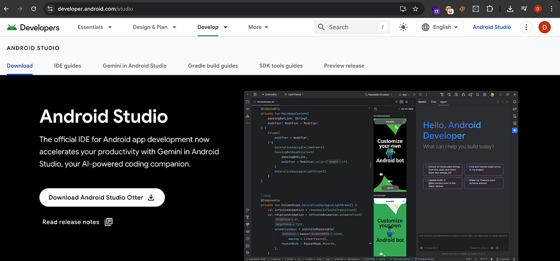Open site information icon in address bar
The image size is (560, 261).
tap(50, 9)
